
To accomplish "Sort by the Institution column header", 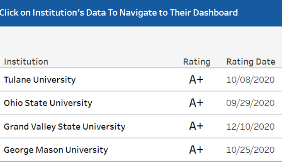I will tap(26, 62).
